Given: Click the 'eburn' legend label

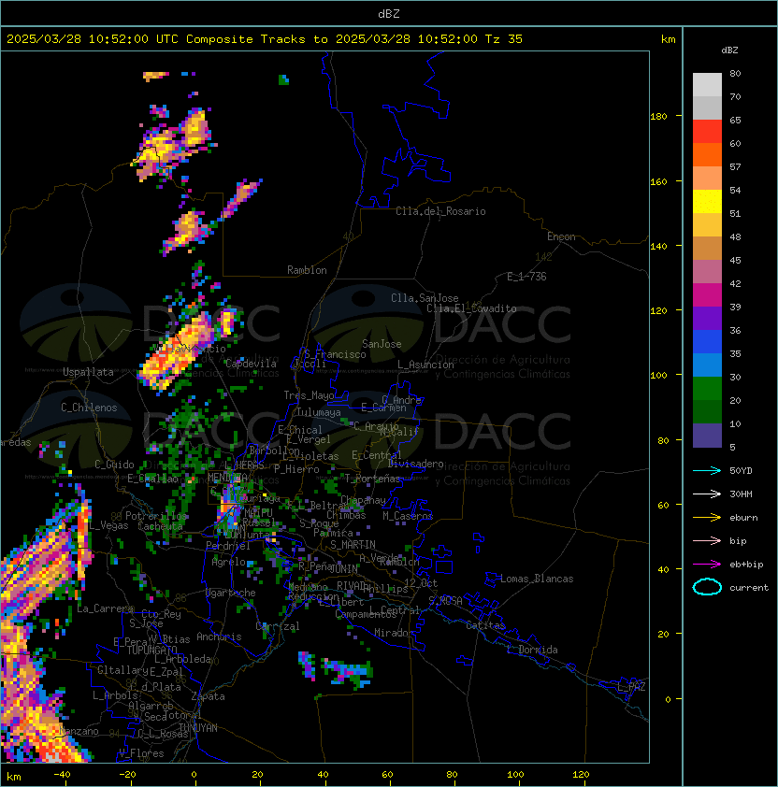Looking at the screenshot, I should click(x=743, y=518).
